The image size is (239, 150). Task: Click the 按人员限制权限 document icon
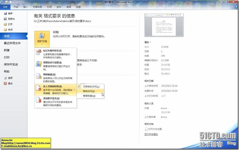pyautogui.click(x=39, y=88)
